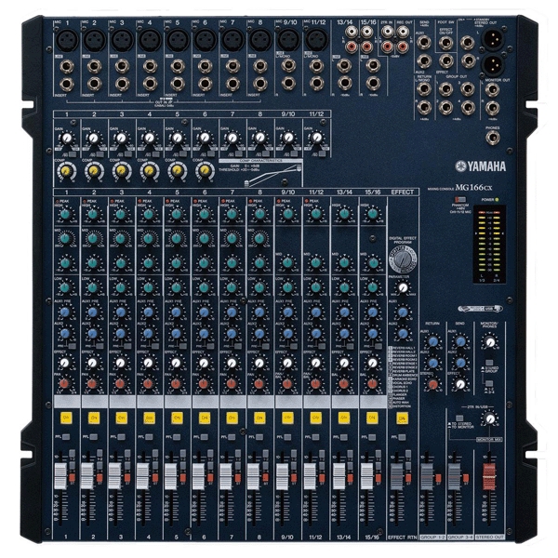Click the RETURN AUX1 blue knob
558x558 pixels.
click(x=433, y=341)
